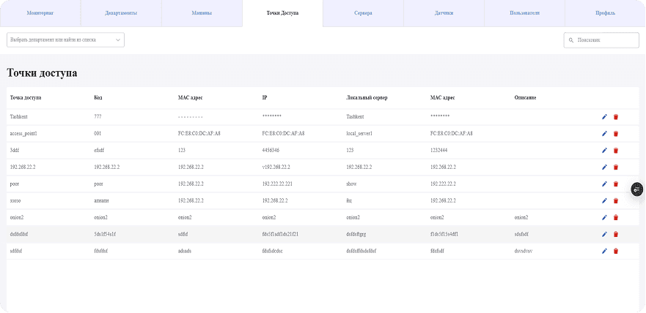The height and width of the screenshot is (313, 646).
Task: Select the code cell 777
Action: coord(98,117)
